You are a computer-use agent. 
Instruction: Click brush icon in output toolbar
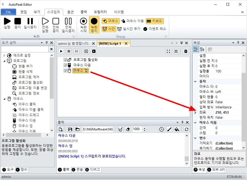169,129
